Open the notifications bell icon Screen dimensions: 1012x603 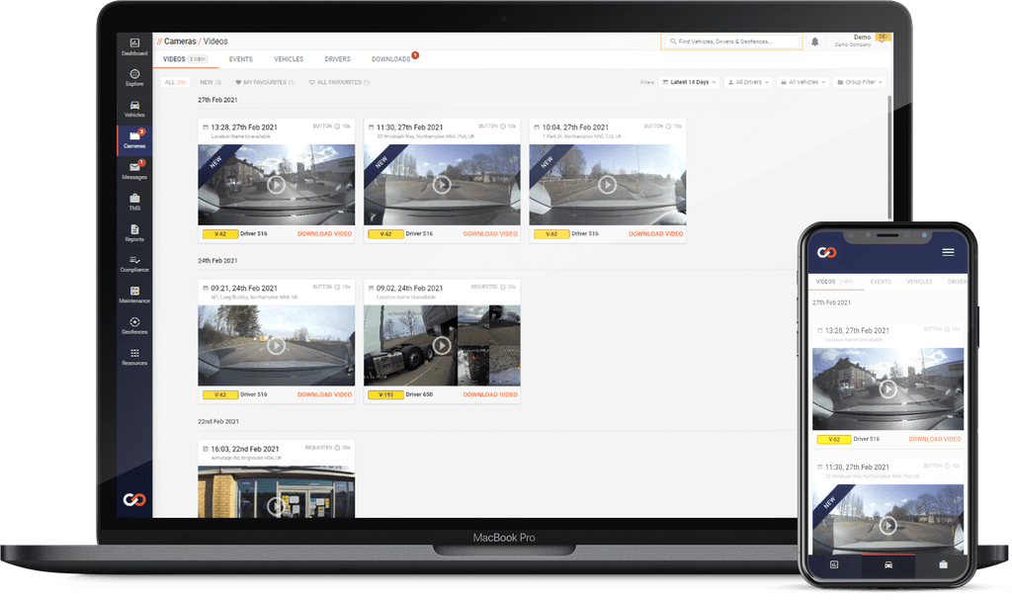(815, 42)
